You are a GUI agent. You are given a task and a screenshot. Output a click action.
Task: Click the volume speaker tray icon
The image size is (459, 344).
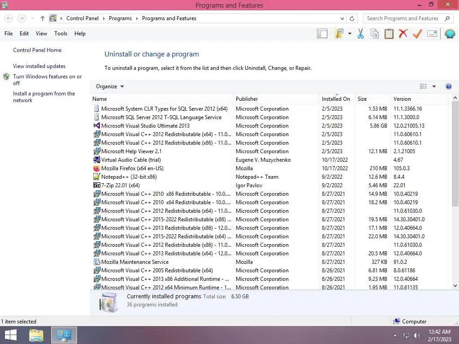[417, 335]
